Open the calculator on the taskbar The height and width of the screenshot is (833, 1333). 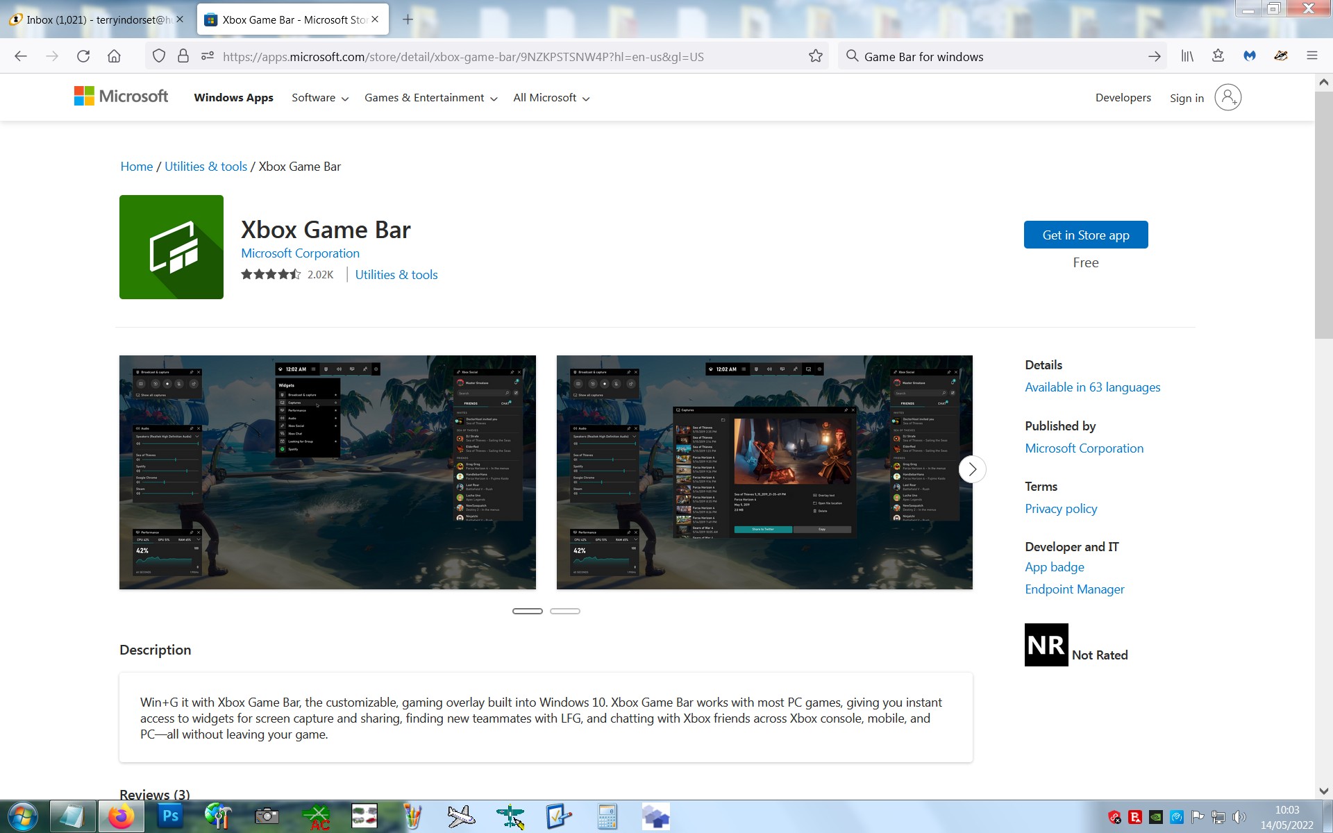pos(607,816)
